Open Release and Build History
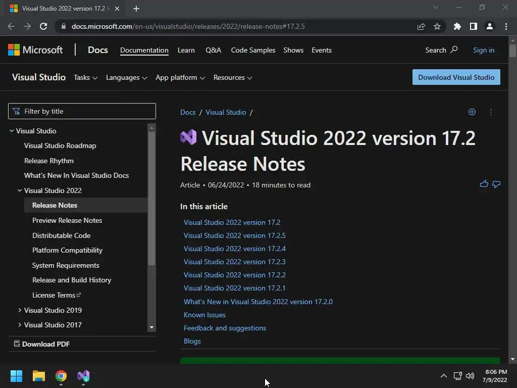517x388 pixels. tap(72, 280)
